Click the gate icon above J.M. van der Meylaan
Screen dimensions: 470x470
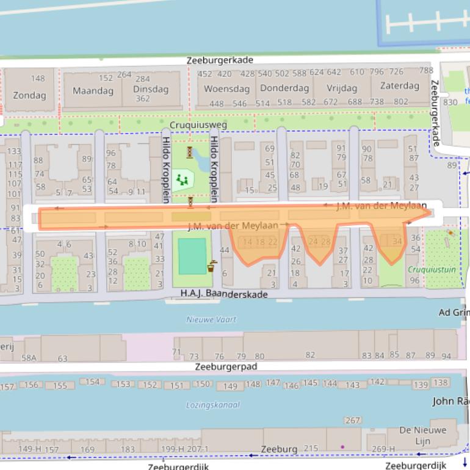coord(190,201)
